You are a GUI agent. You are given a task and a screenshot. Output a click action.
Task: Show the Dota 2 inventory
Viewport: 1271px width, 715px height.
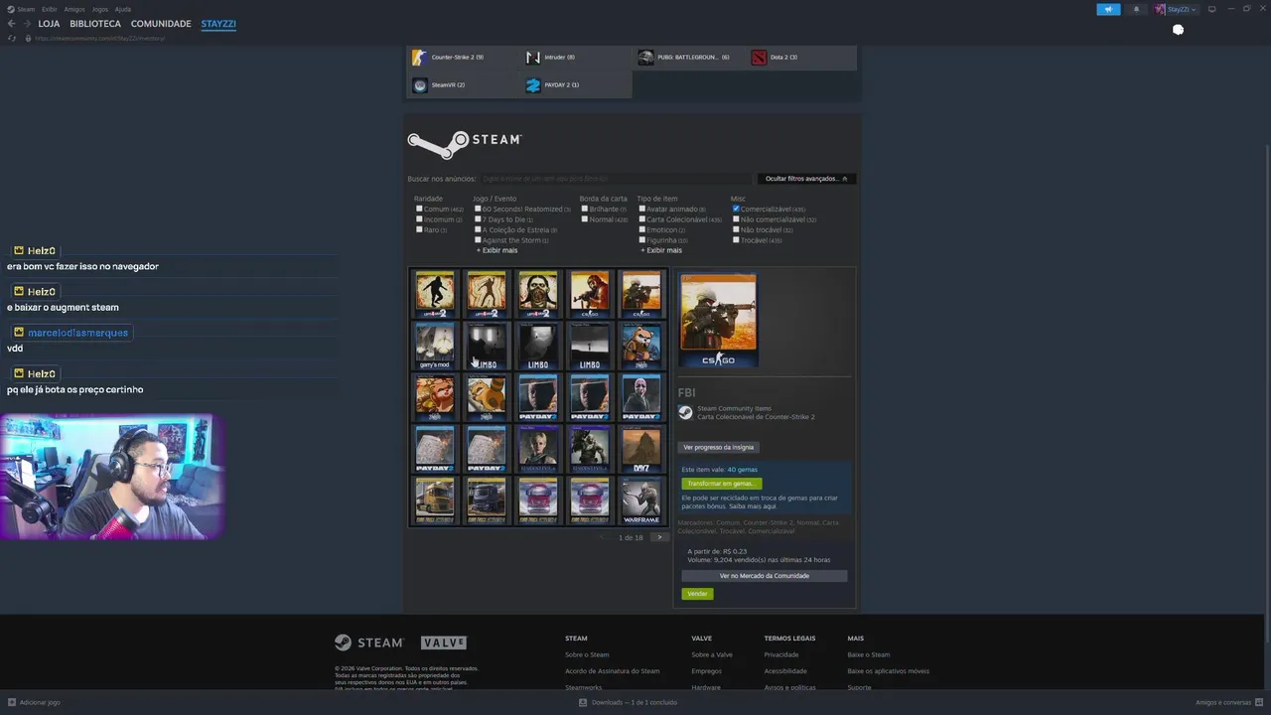point(802,58)
